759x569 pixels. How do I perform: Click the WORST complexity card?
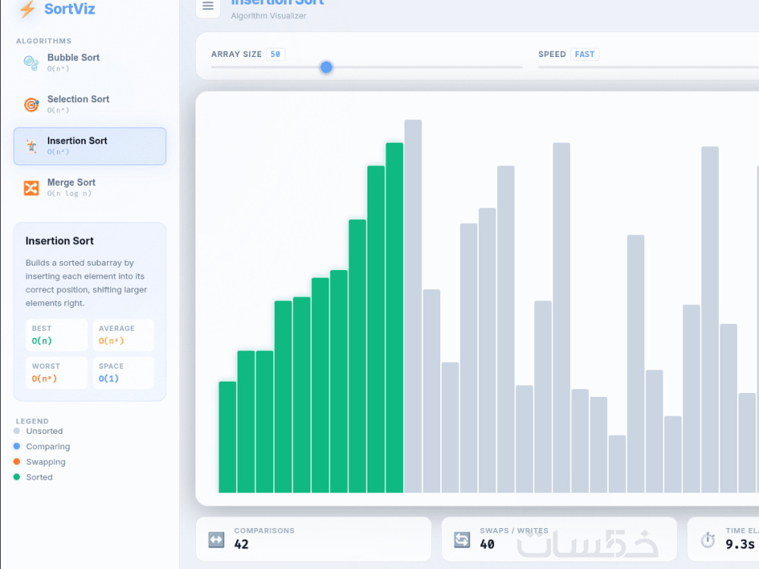[56, 373]
